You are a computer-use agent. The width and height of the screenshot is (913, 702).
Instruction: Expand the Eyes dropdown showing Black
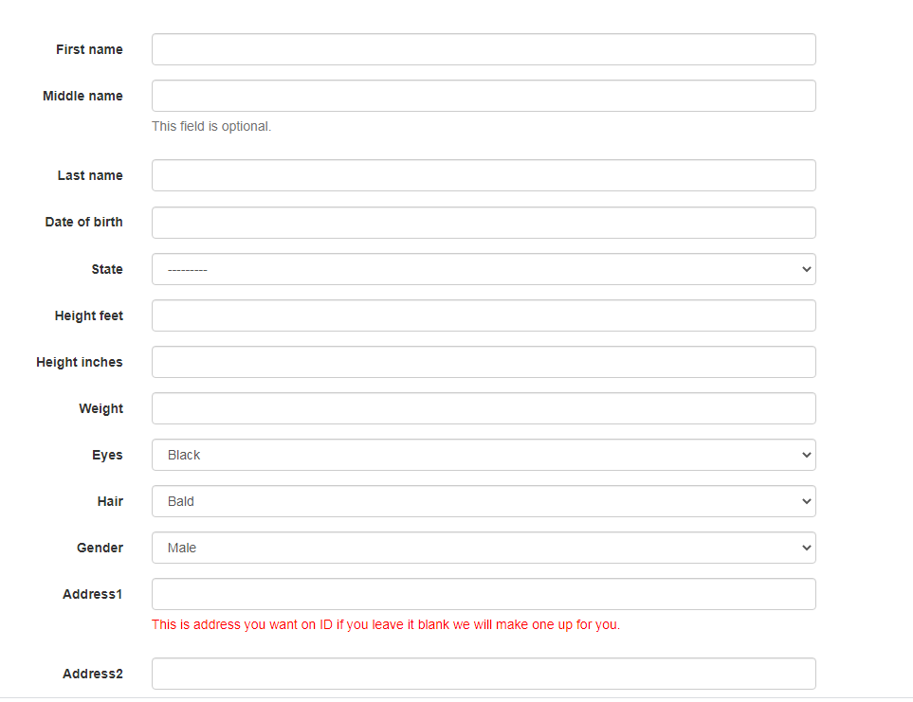(x=484, y=455)
